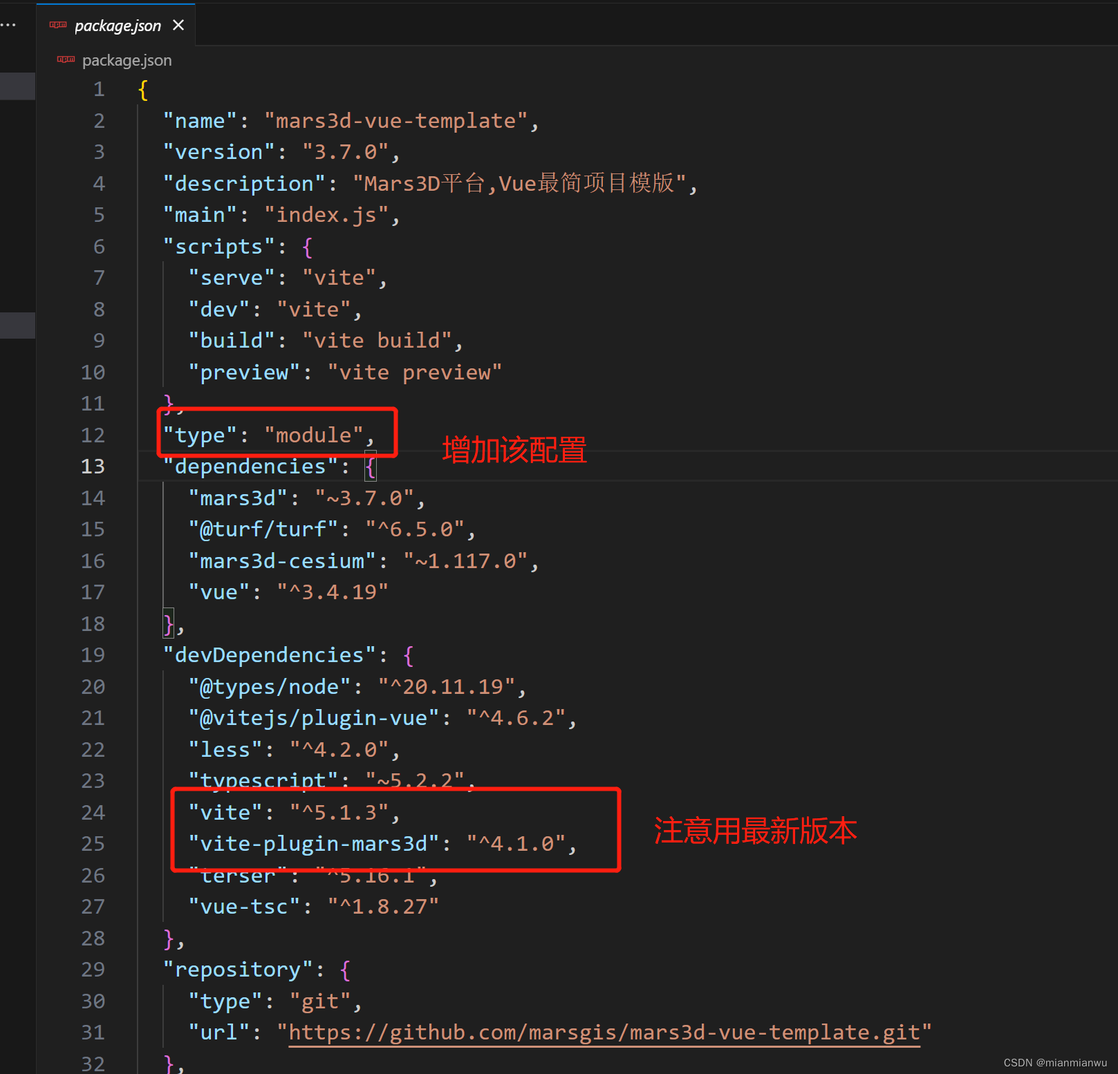Screen dimensions: 1118x1074
Task: Open the ellipsis more-actions menu at top left
Action: pyautogui.click(x=8, y=26)
